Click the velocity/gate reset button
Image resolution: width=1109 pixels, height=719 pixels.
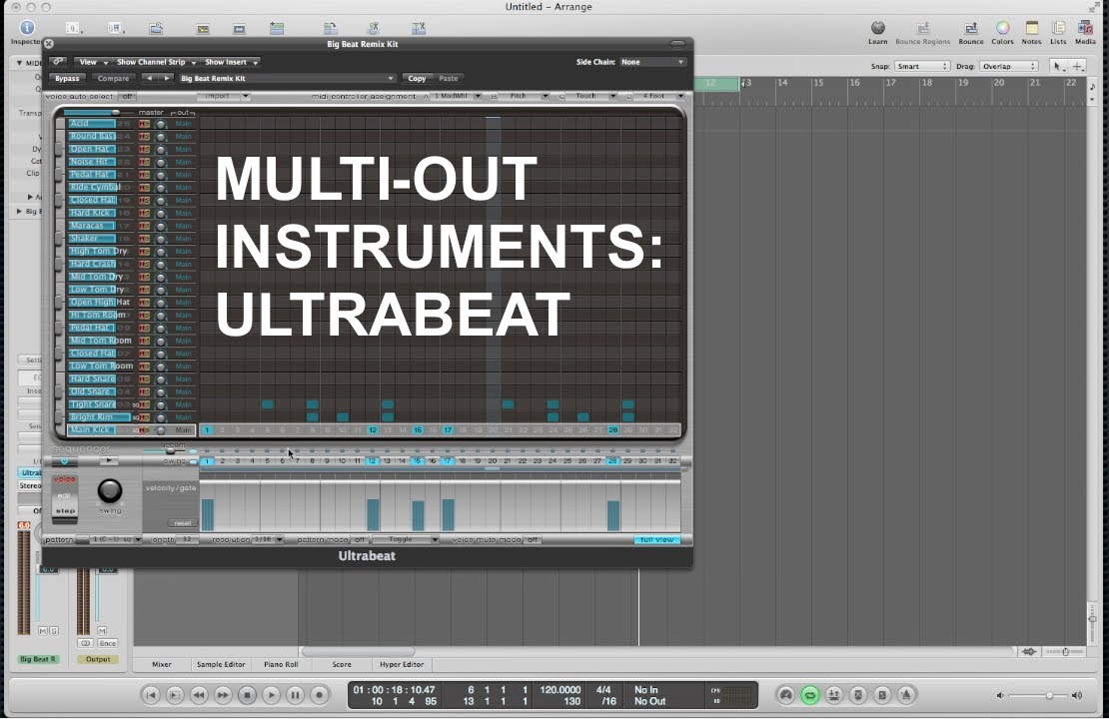[x=183, y=523]
